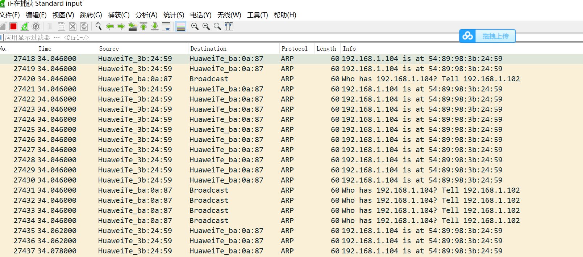Select packet number 27418
The width and height of the screenshot is (583, 257).
coord(24,59)
